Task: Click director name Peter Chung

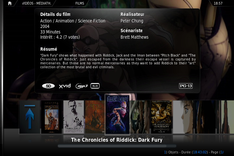Action: pyautogui.click(x=132, y=21)
